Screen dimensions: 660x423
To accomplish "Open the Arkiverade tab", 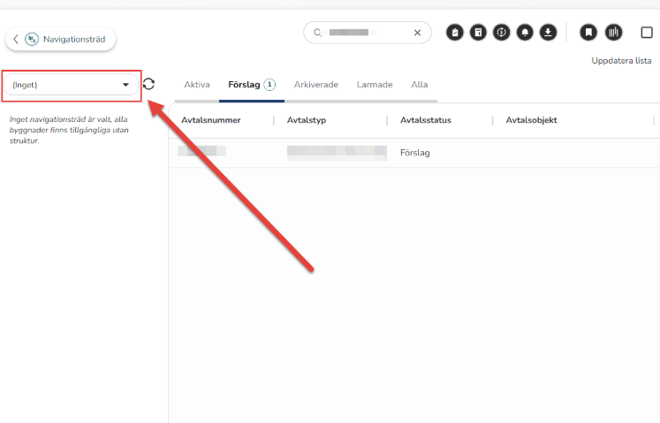I will pos(315,85).
